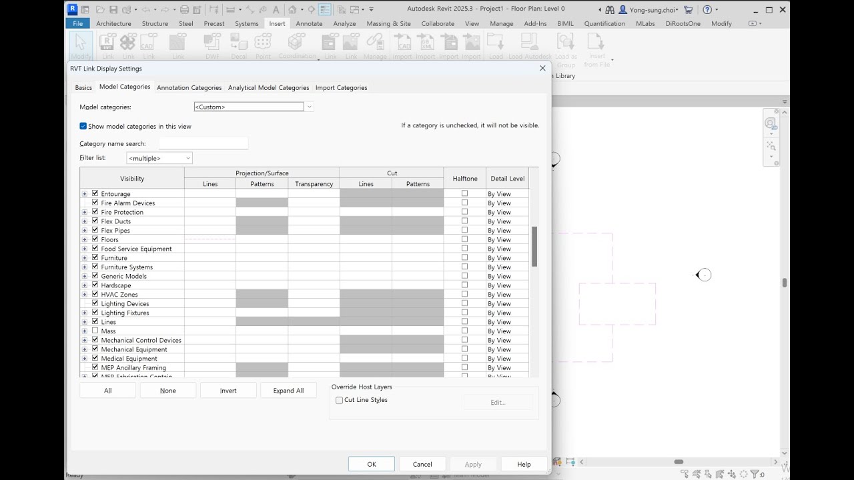This screenshot has width=854, height=480.
Task: Open the Import Categories tab
Action: click(342, 88)
